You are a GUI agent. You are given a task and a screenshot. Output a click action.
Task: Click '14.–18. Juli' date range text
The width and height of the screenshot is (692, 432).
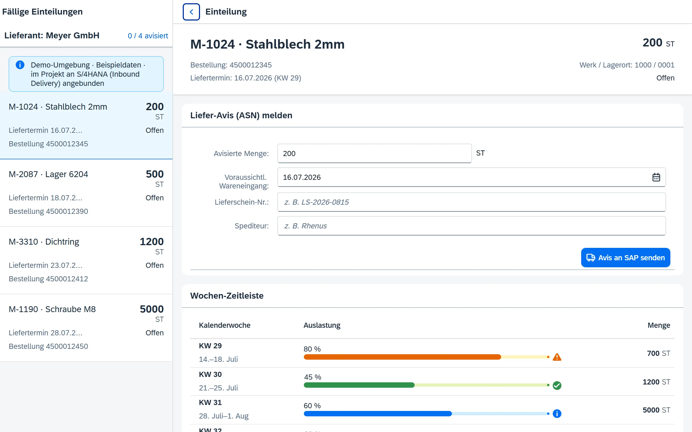pos(218,359)
